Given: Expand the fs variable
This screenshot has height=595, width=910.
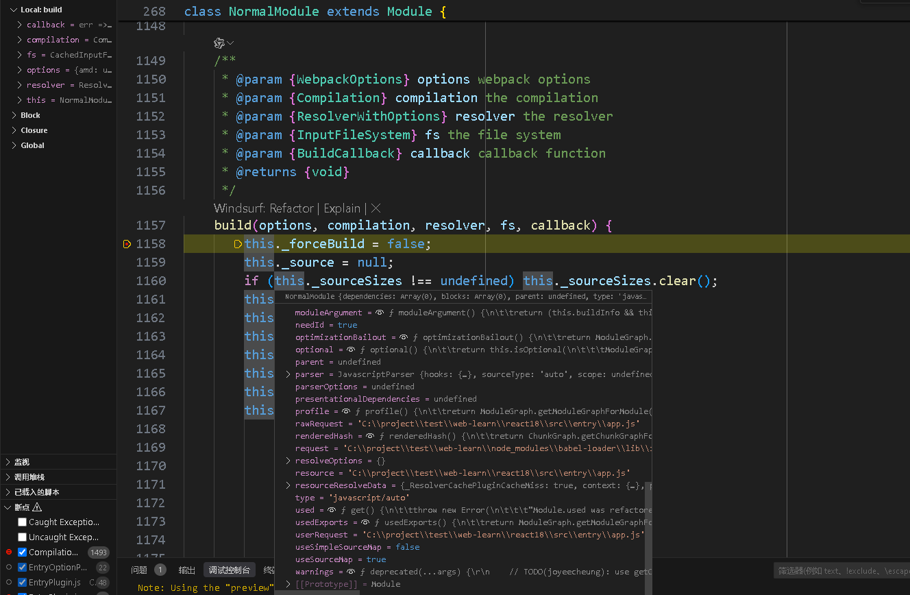Looking at the screenshot, I should pyautogui.click(x=20, y=55).
